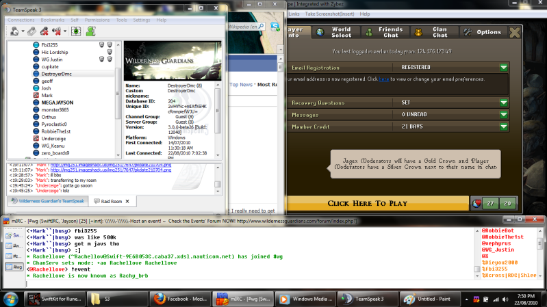Image resolution: width=547 pixels, height=307 pixels.
Task: Open the Friends Chat tab in RuneScape
Action: click(x=386, y=32)
